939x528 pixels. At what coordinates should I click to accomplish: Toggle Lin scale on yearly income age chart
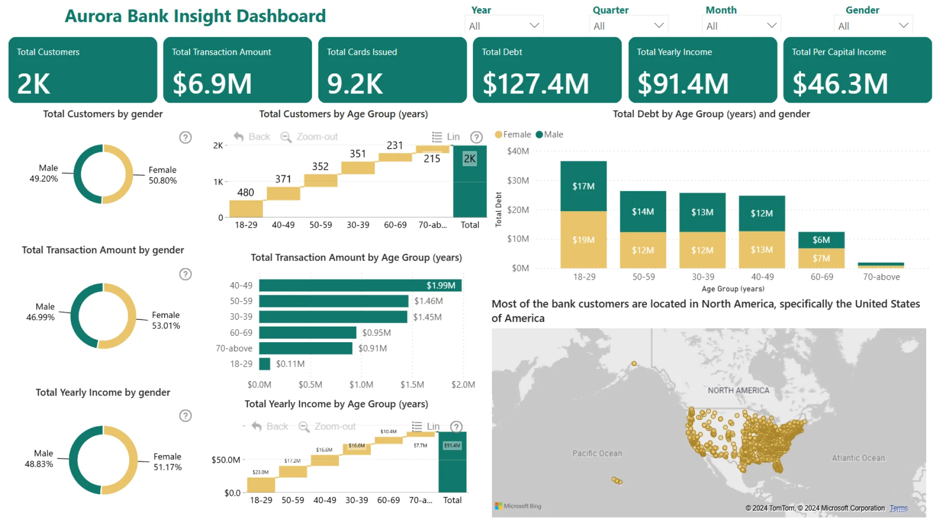[425, 426]
